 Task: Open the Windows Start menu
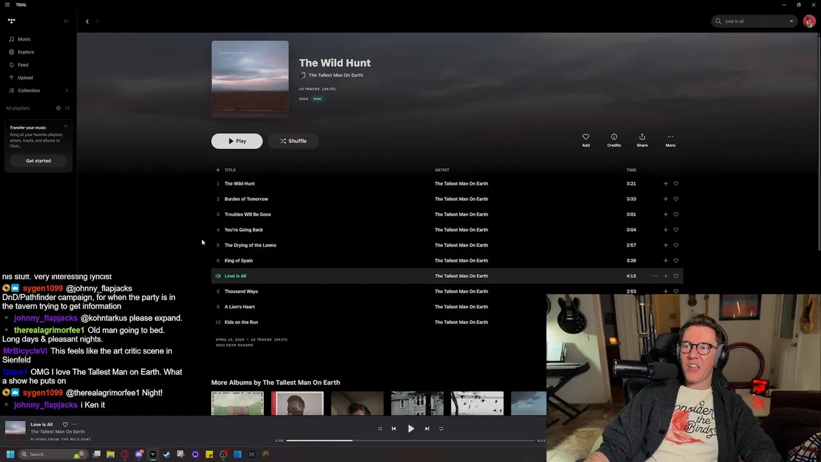10,454
